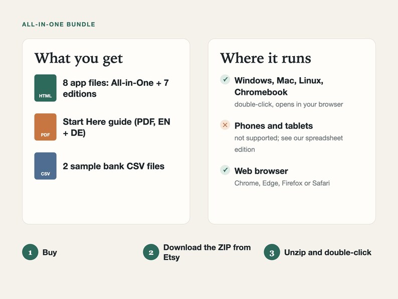
Task: Click the step 2 circle beside Download the ZIP
Action: [x=151, y=252]
